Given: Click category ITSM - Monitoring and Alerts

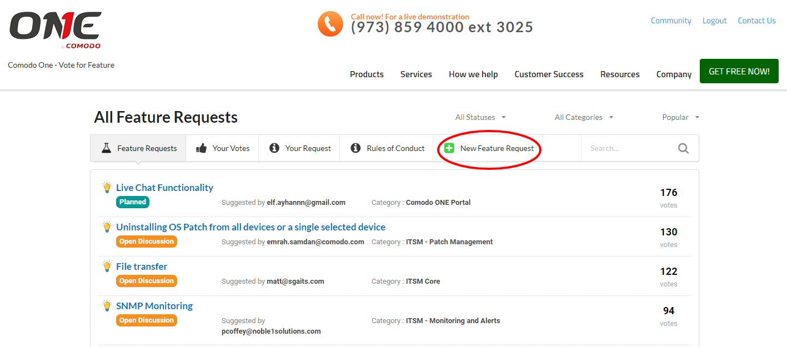Looking at the screenshot, I should click(453, 321).
